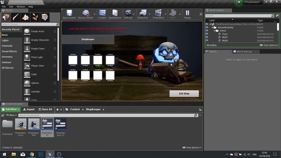
Task: Open Marketplace toolbar icon
Action: click(x=115, y=14)
